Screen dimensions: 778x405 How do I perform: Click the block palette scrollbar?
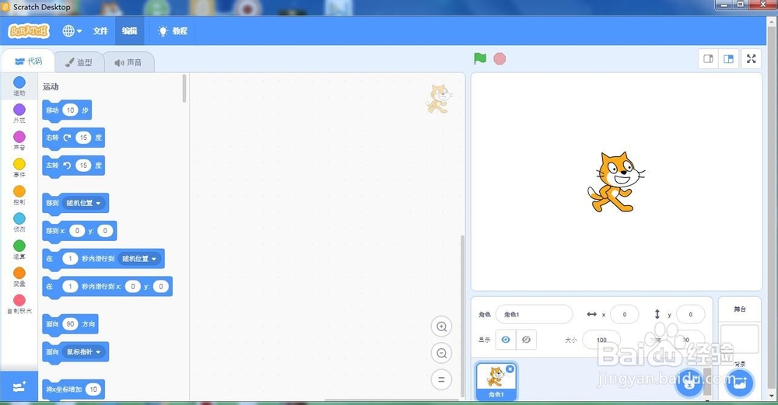click(184, 89)
